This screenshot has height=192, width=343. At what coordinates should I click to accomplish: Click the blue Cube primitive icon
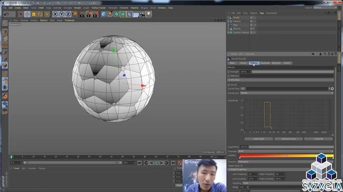(103, 14)
